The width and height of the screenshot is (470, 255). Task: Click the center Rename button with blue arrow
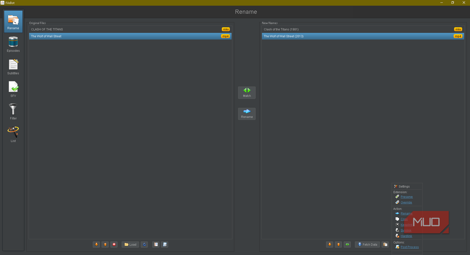click(x=247, y=113)
